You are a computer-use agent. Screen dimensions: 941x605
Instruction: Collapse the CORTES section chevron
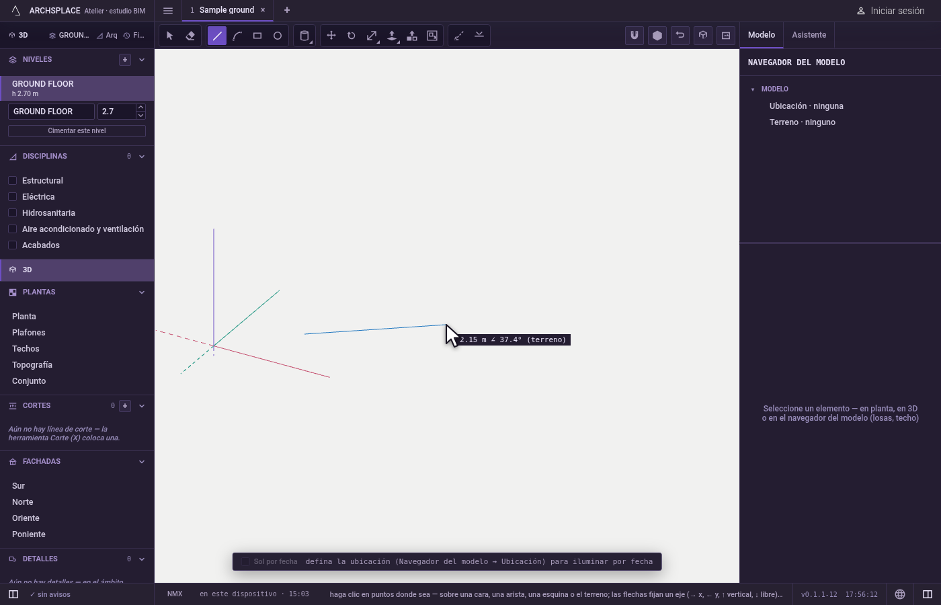142,406
